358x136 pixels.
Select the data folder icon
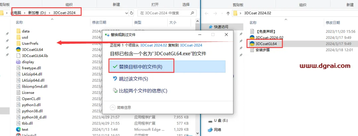(x=19, y=31)
